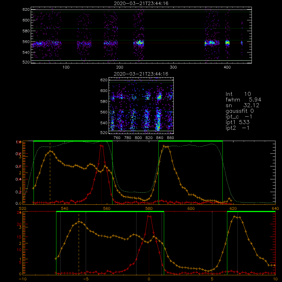The width and height of the screenshot is (282, 282).
Task: Click the 860 x-axis label of middle spectrogram
Action: (171, 138)
